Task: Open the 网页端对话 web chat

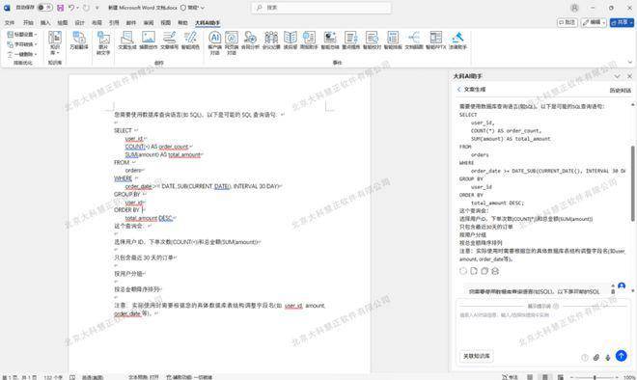Action: [232, 42]
